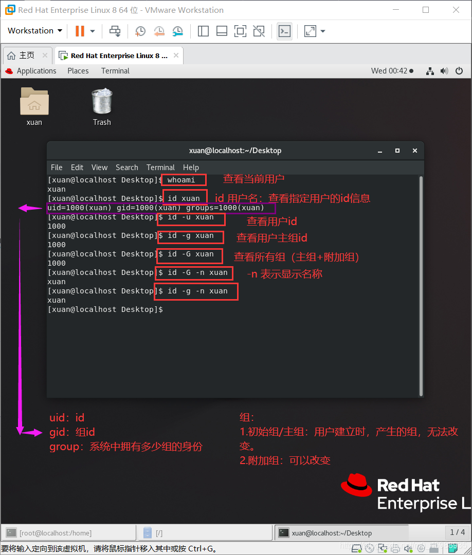Open the Places menu in the top bar

[x=78, y=71]
